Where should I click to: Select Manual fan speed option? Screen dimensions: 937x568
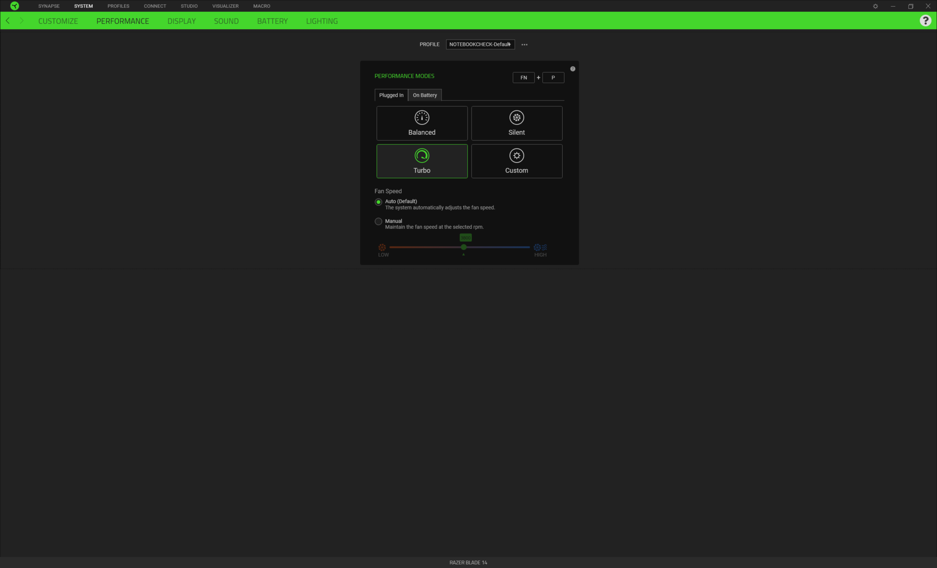(378, 222)
